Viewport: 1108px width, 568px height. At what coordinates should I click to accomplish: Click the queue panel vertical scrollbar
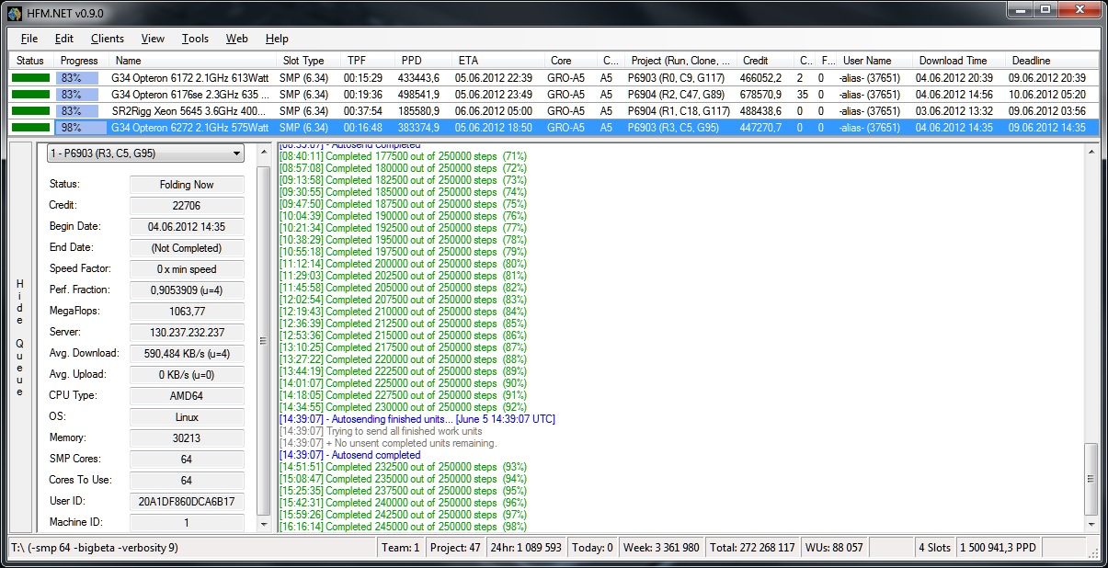tap(264, 338)
